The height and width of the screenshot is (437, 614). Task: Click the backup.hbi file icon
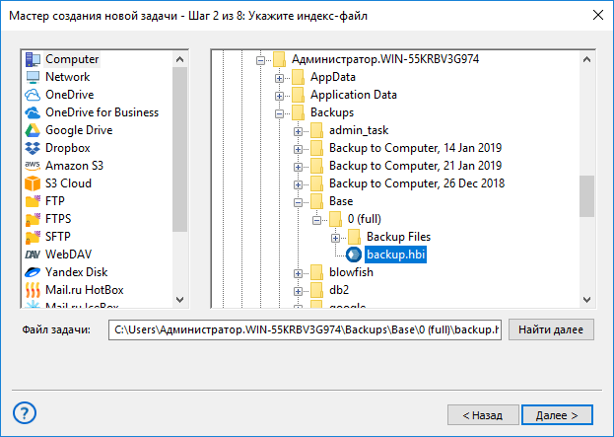point(354,255)
